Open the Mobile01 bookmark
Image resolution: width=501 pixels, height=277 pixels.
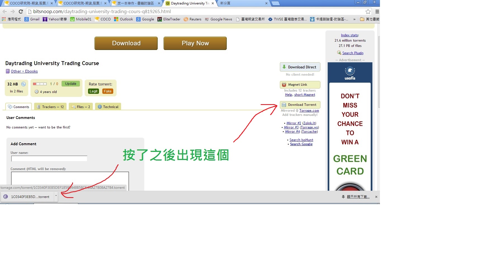tap(81, 19)
